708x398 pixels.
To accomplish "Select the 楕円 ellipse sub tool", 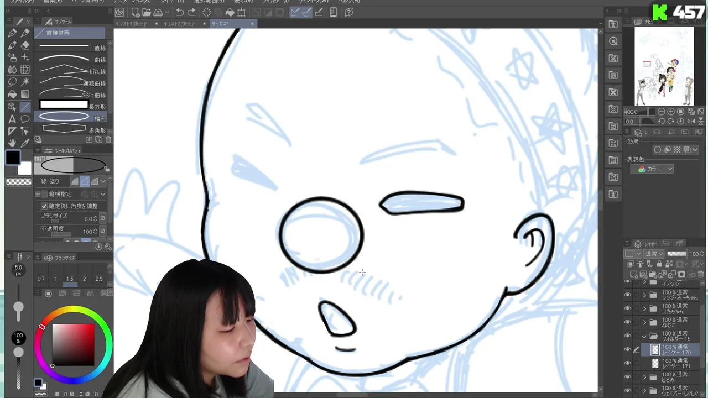I will pyautogui.click(x=70, y=118).
